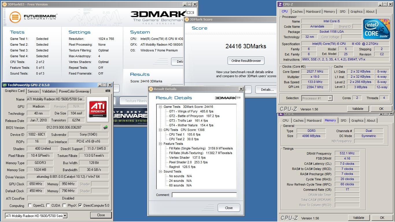Click the BIOS Version field in GPU-Z

64,127
